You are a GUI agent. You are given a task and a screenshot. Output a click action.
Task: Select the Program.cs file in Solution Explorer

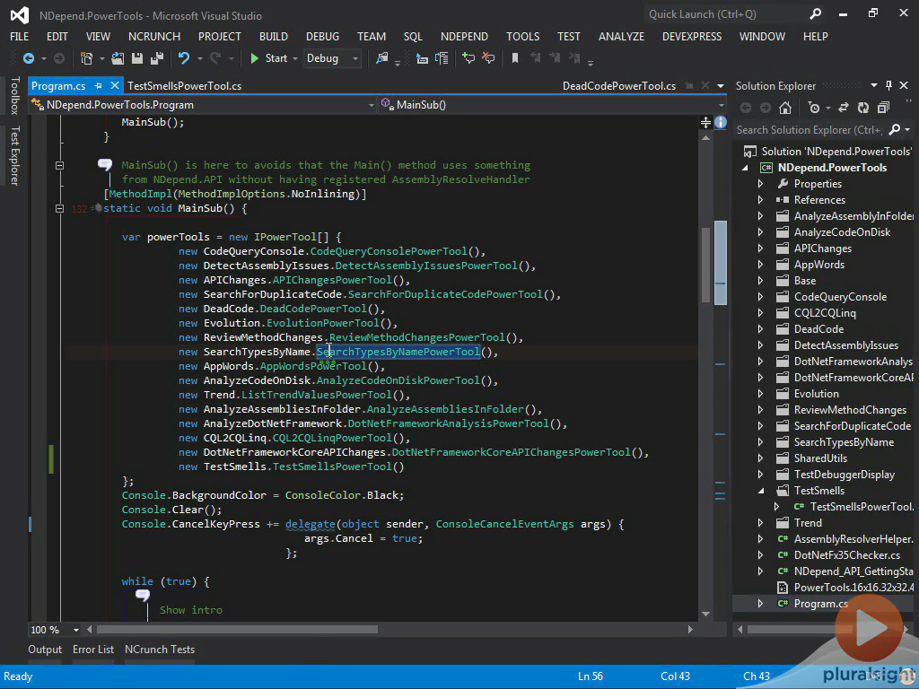[820, 604]
